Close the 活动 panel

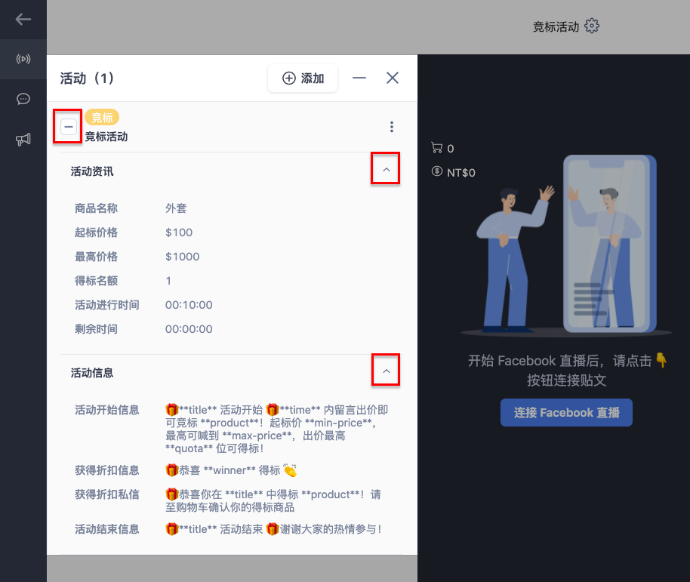(x=393, y=78)
